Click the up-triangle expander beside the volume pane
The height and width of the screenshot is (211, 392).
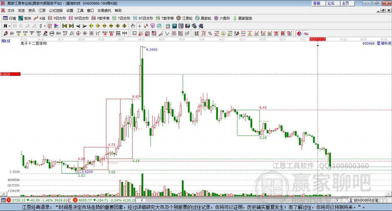pyautogui.click(x=3, y=194)
